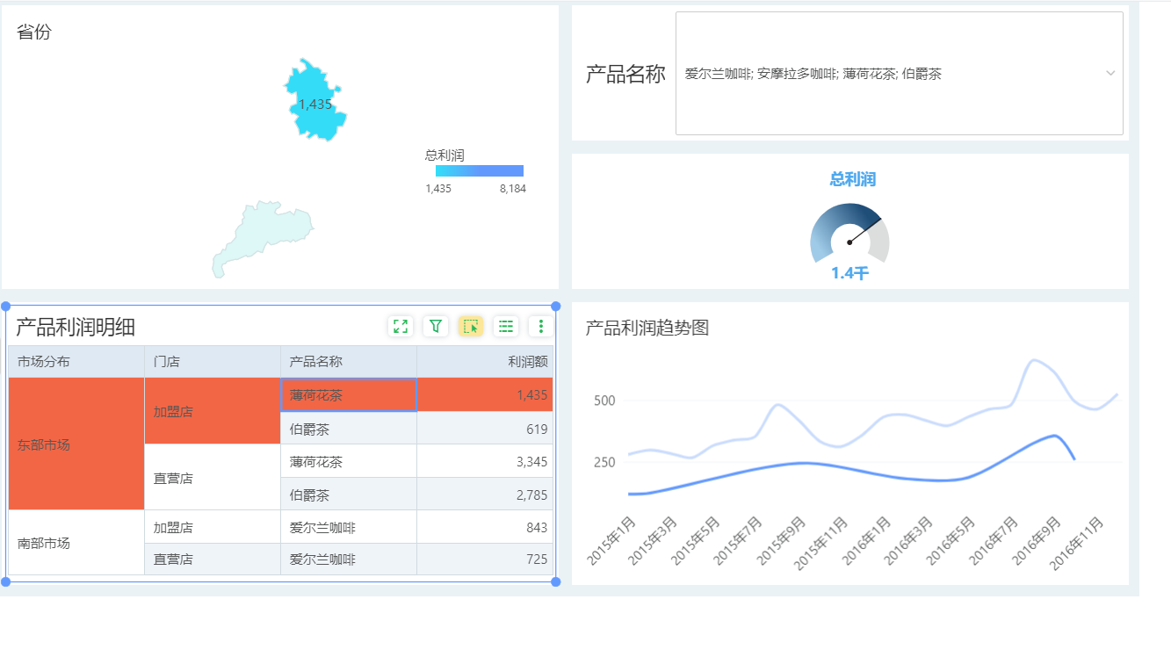Click the top-right resize handle of the table
The height and width of the screenshot is (657, 1171).
click(x=555, y=307)
